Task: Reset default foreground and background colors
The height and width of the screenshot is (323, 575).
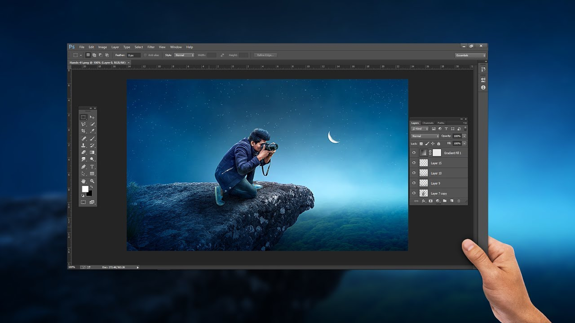Action: pyautogui.click(x=82, y=195)
